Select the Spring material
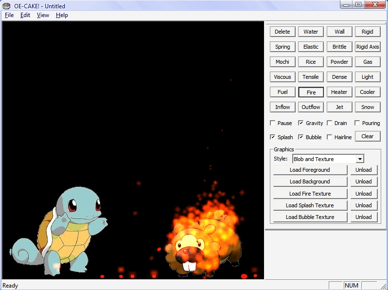The height and width of the screenshot is (290, 388). 282,47
